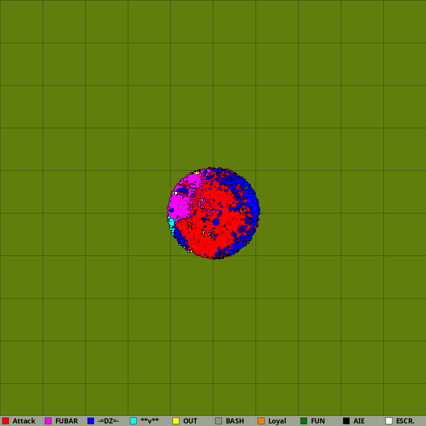This screenshot has height=426, width=426.
Task: Click the "Loyal" legend text
Action: [x=277, y=421]
